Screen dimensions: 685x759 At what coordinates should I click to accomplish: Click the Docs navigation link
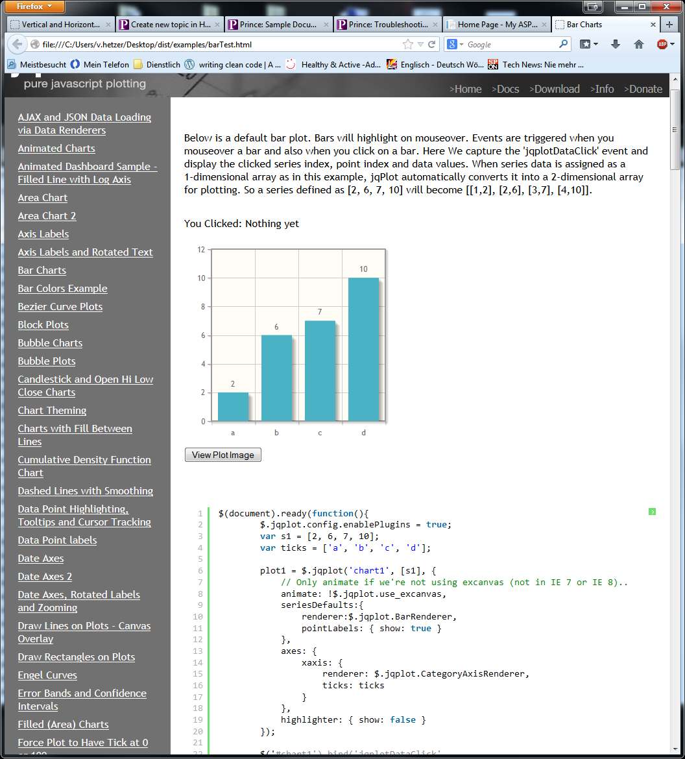coord(505,89)
